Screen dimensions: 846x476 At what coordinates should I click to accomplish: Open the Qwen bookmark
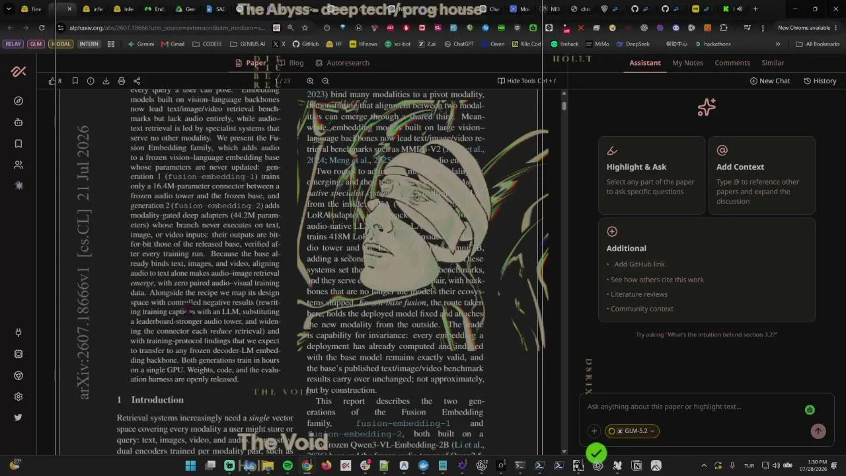pyautogui.click(x=492, y=44)
